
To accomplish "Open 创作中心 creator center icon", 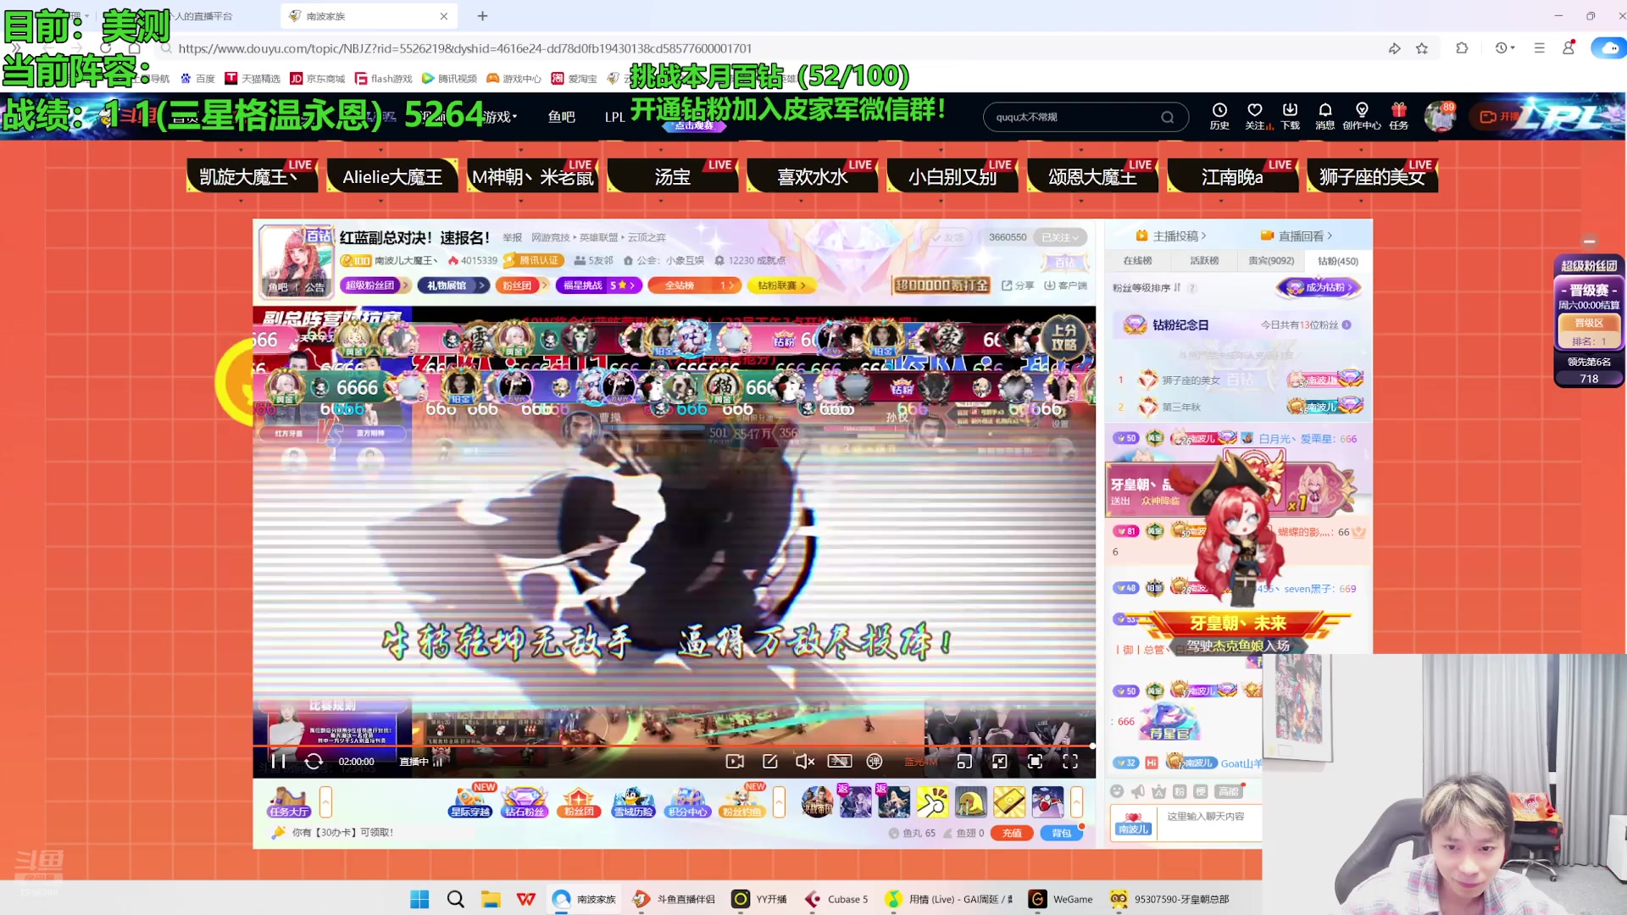I will pyautogui.click(x=1362, y=116).
